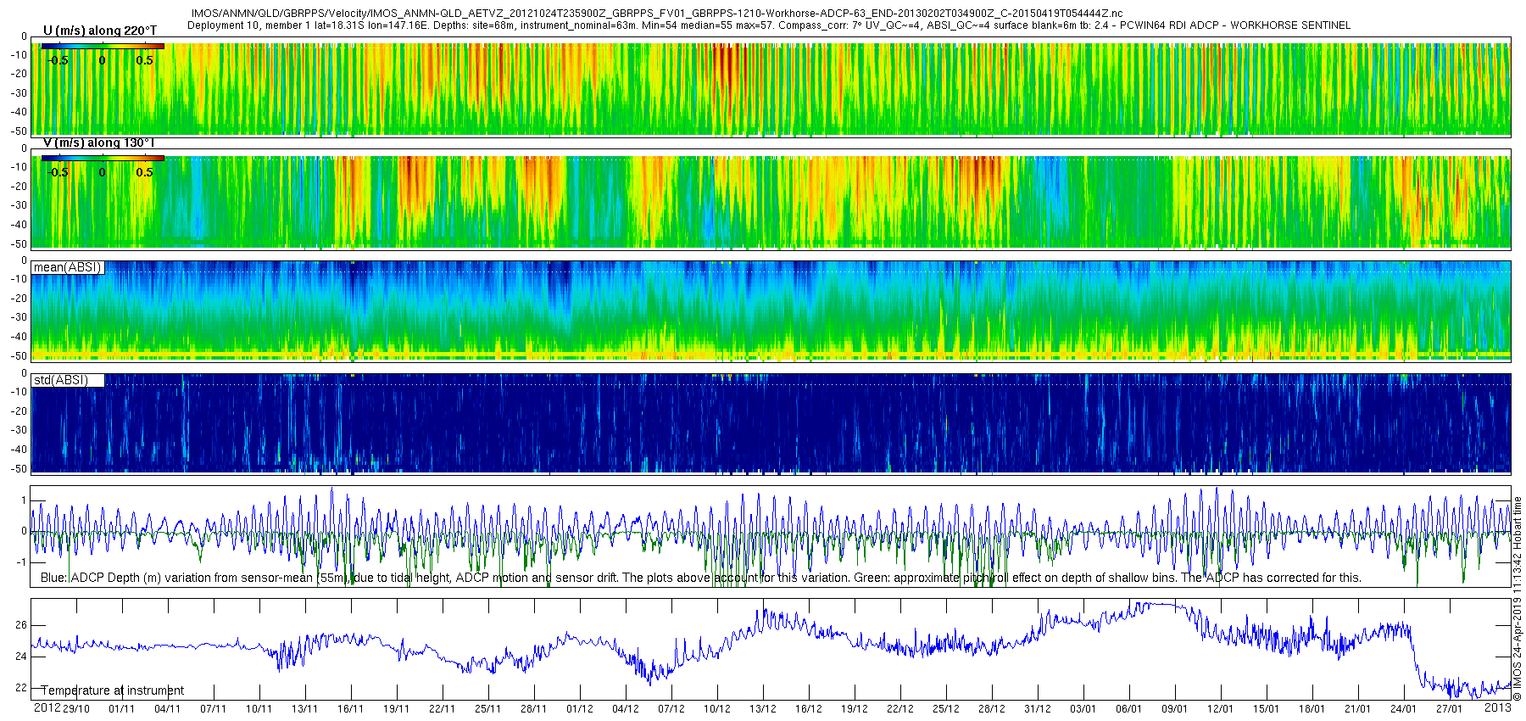Viewport: 1526px width, 721px height.
Task: Select the 13/11 date tick on time axis
Action: (305, 709)
